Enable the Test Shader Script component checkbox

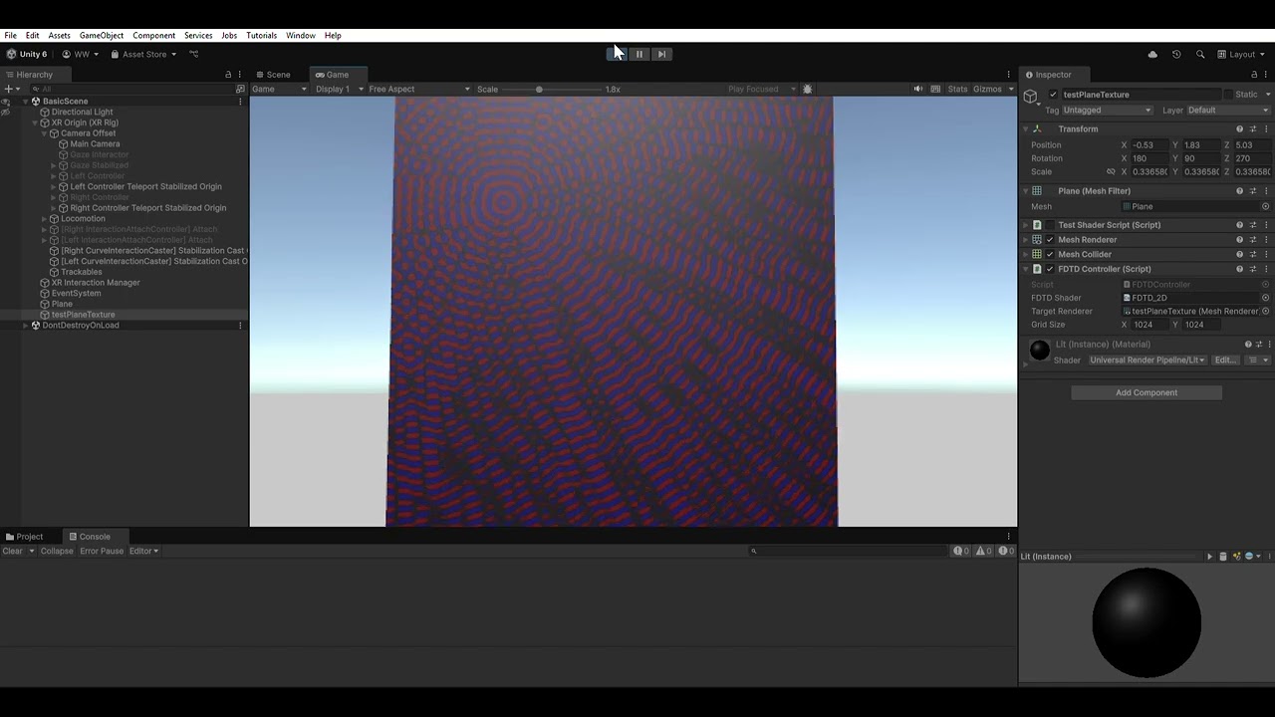1050,225
